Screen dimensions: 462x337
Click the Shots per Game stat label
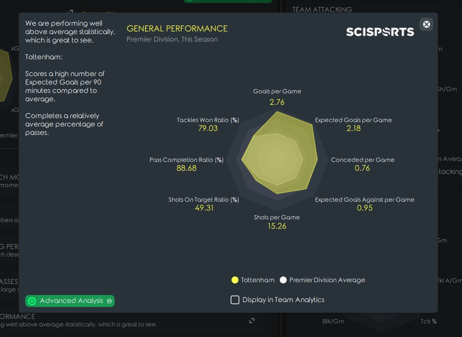[x=277, y=217]
